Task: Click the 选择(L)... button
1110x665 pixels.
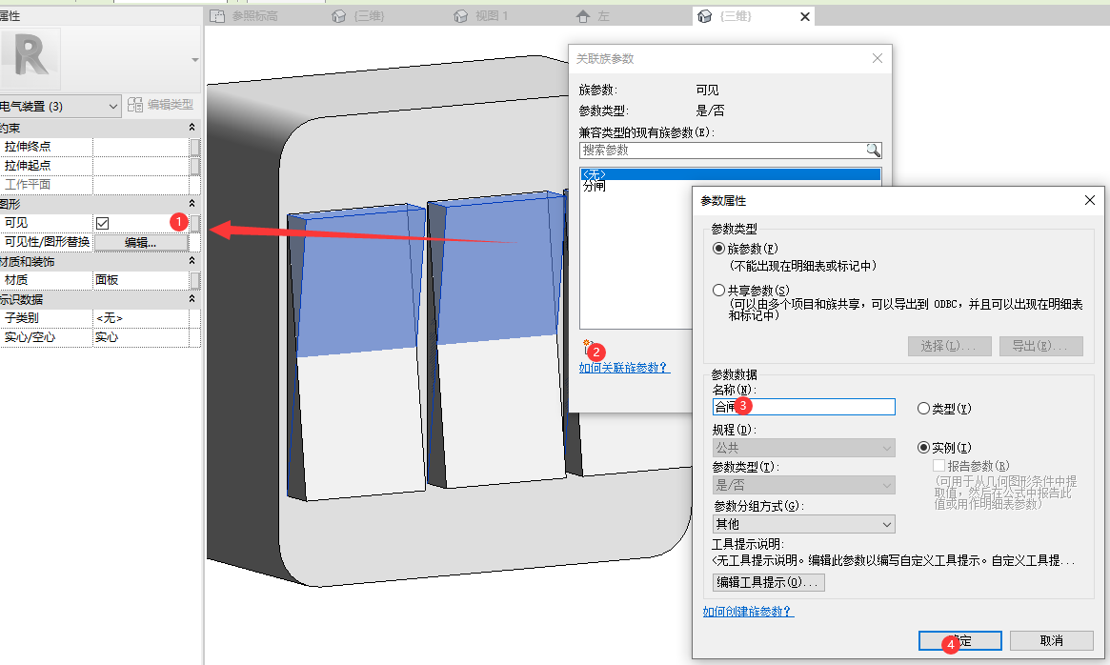Action: tap(949, 346)
